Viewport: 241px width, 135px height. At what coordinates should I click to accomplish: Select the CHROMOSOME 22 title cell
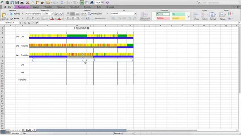81,28
